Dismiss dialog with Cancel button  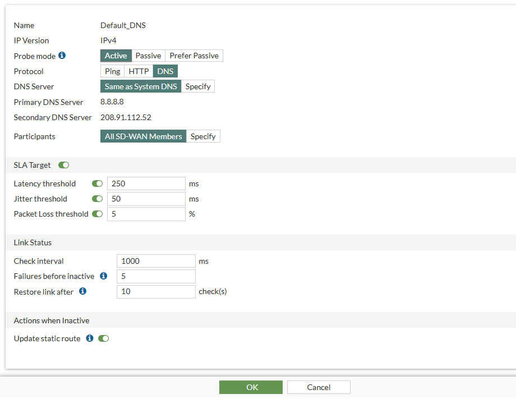pos(319,387)
